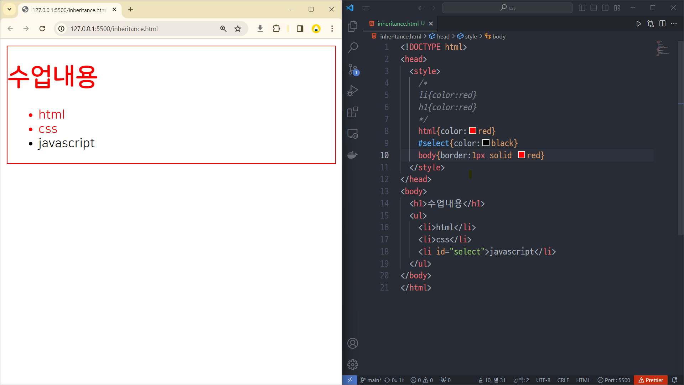Click the Chrome address bar URL field
Viewport: 684px width, 385px height.
tap(114, 29)
